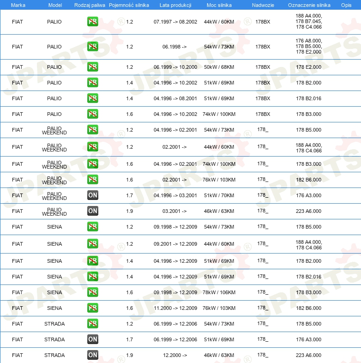Click the 178BX body cell in Palio 1.6 row
Screen dimensions: 361x363
coord(263,114)
